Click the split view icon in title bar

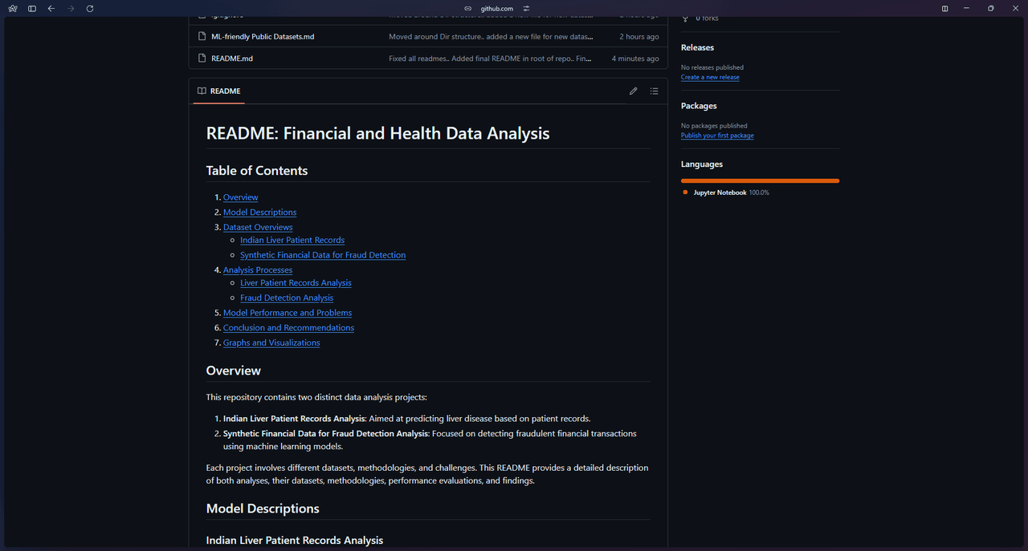pyautogui.click(x=945, y=8)
